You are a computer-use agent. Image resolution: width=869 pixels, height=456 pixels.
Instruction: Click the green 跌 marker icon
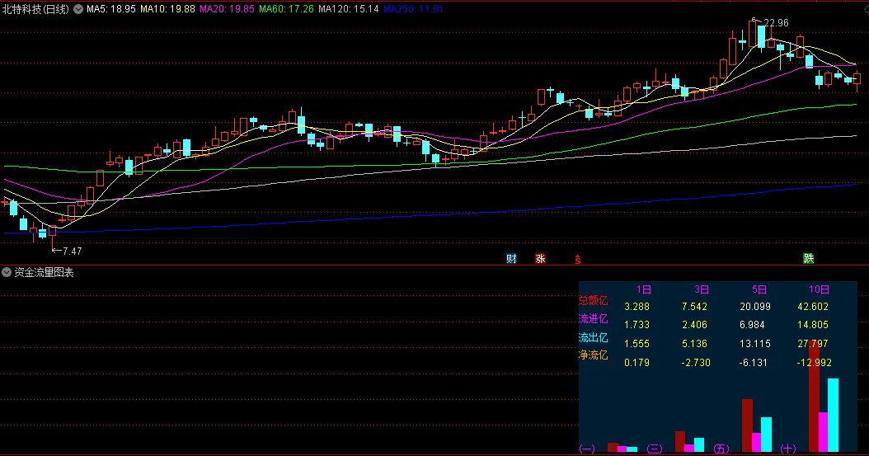pos(809,259)
